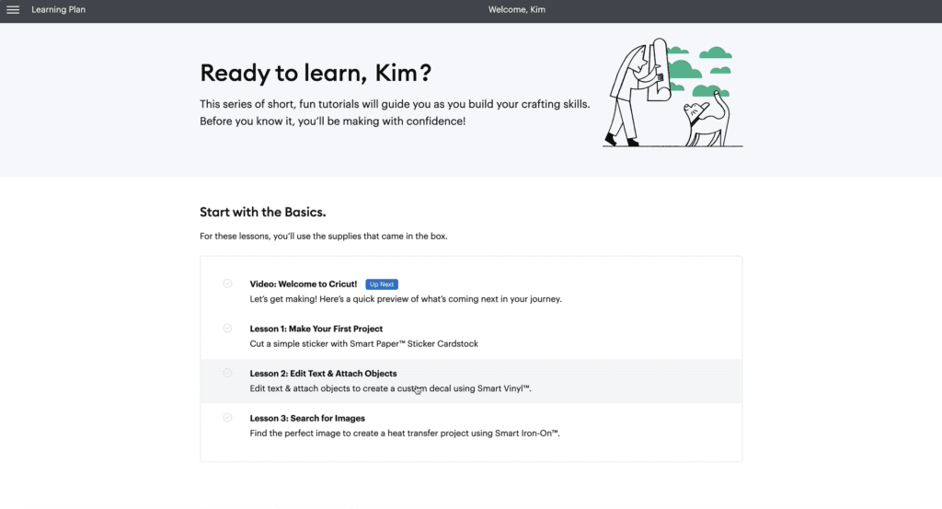This screenshot has height=509, width=942.
Task: Open Lesson 2: Edit Text & Attach Objects
Action: click(323, 373)
